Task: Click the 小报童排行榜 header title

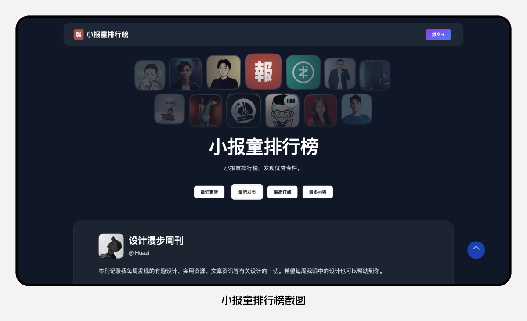Action: pos(108,35)
